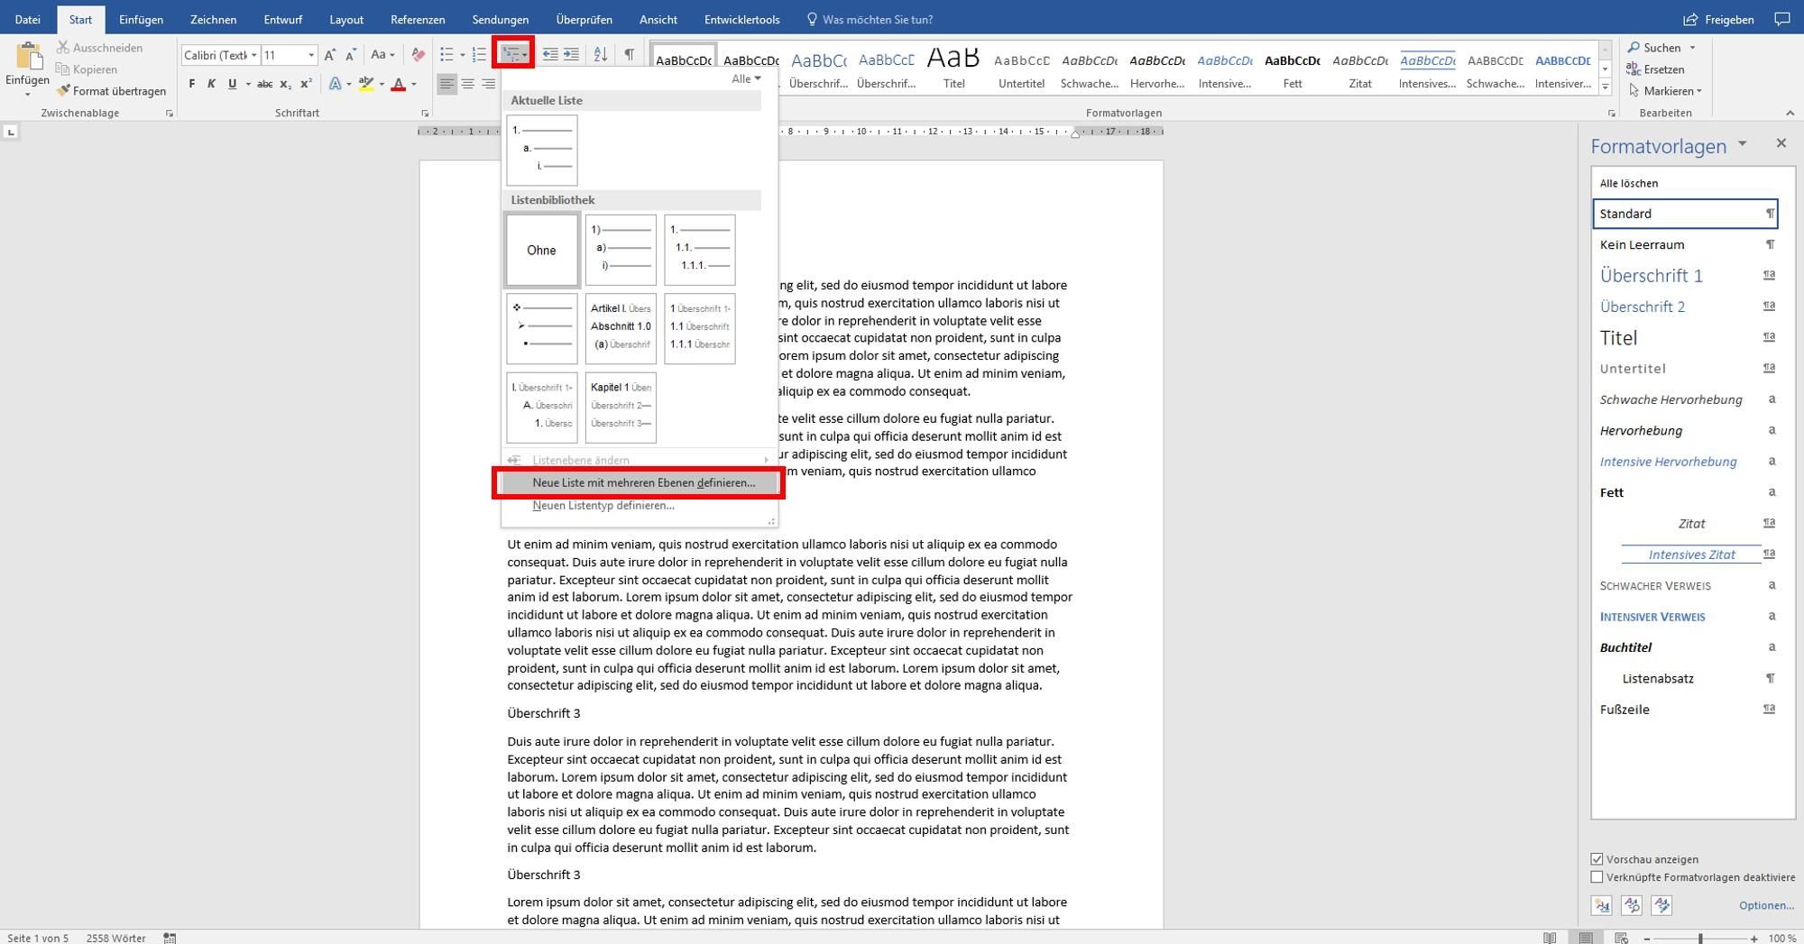Toggle center text alignment

467,84
